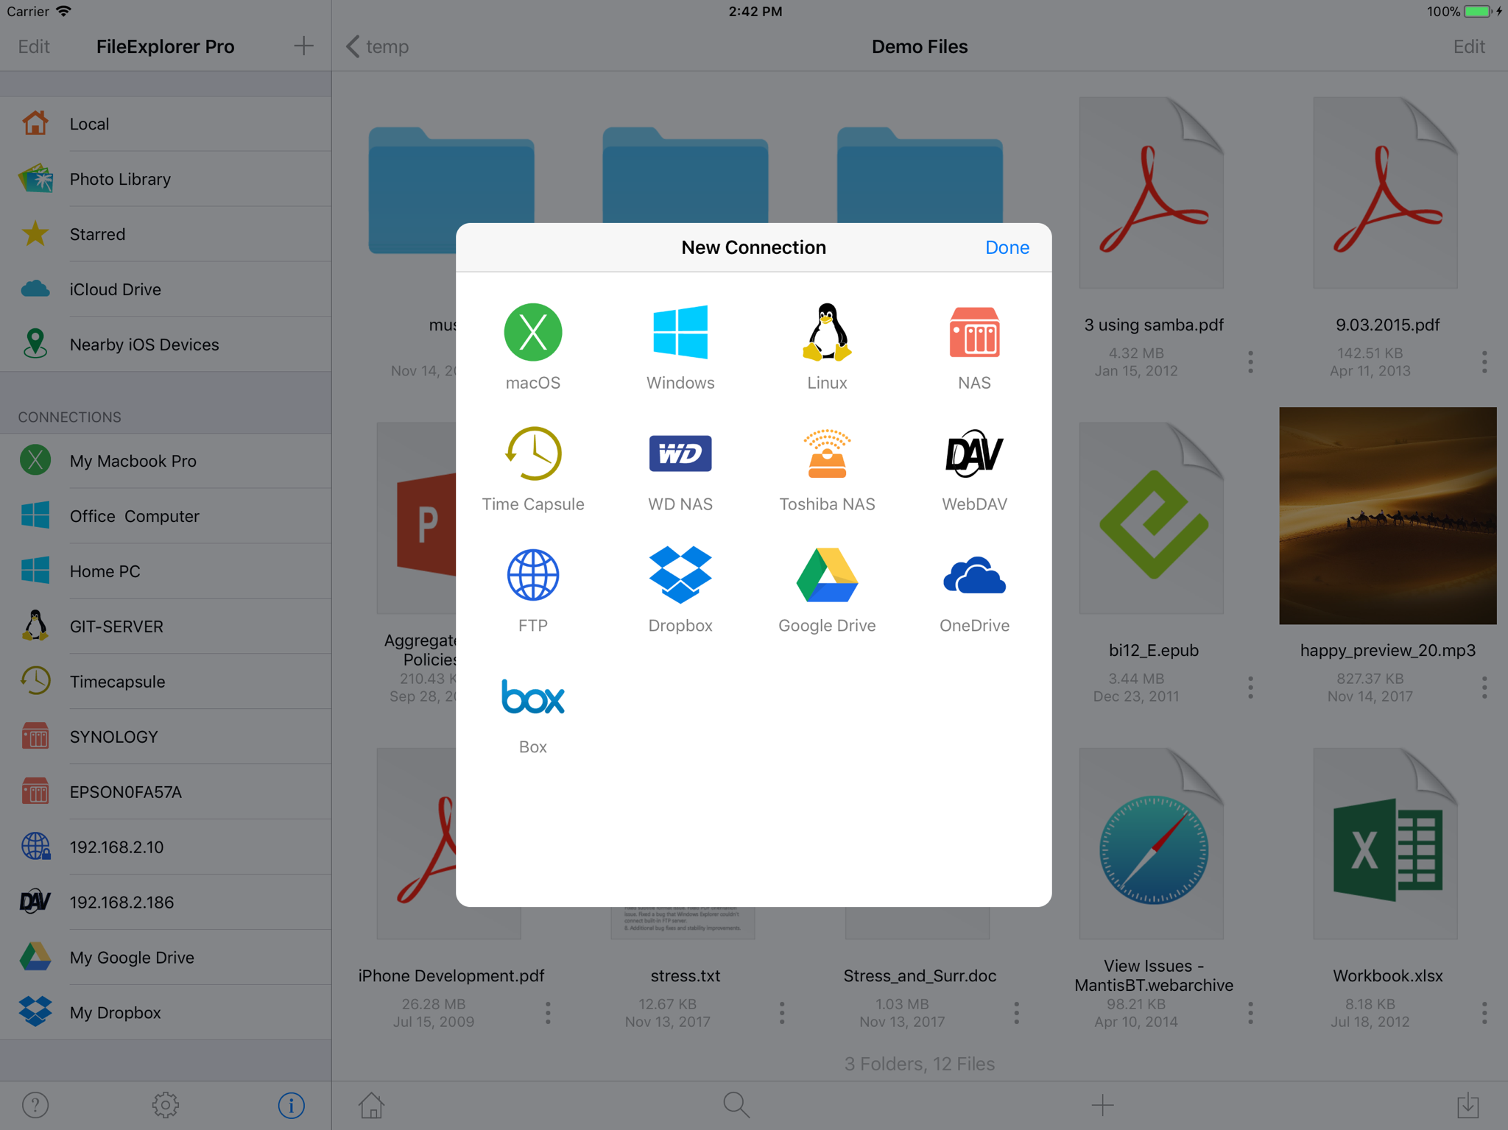Open the GIT-SERVER connection

point(166,626)
